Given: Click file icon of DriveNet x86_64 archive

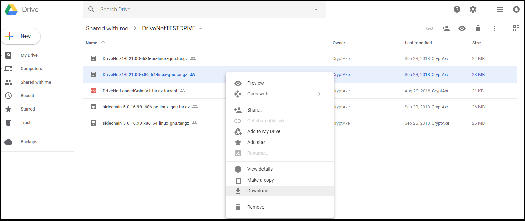Looking at the screenshot, I should (93, 74).
